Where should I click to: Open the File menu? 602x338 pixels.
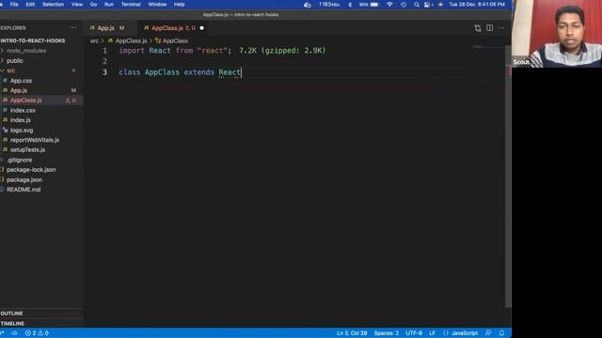point(14,5)
